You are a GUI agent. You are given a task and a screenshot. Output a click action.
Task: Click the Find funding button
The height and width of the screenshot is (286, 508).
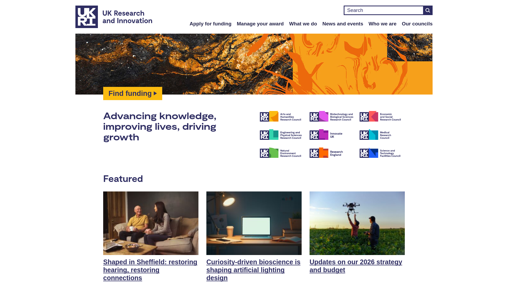point(133,93)
